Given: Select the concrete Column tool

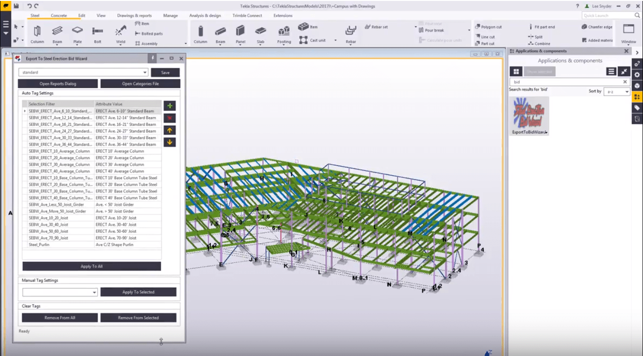Looking at the screenshot, I should pyautogui.click(x=200, y=35).
